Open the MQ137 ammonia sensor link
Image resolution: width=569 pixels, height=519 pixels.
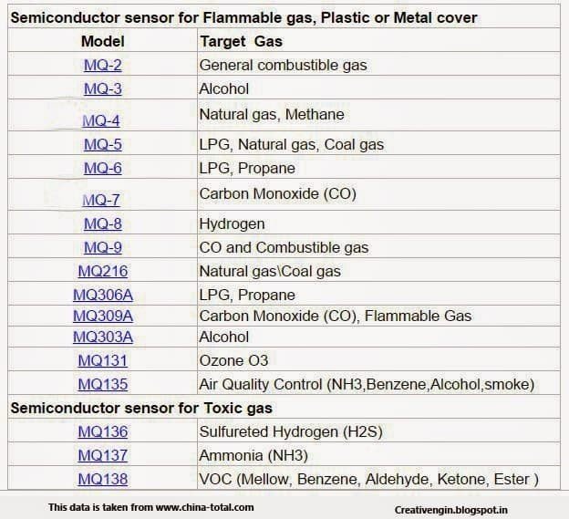coord(102,455)
